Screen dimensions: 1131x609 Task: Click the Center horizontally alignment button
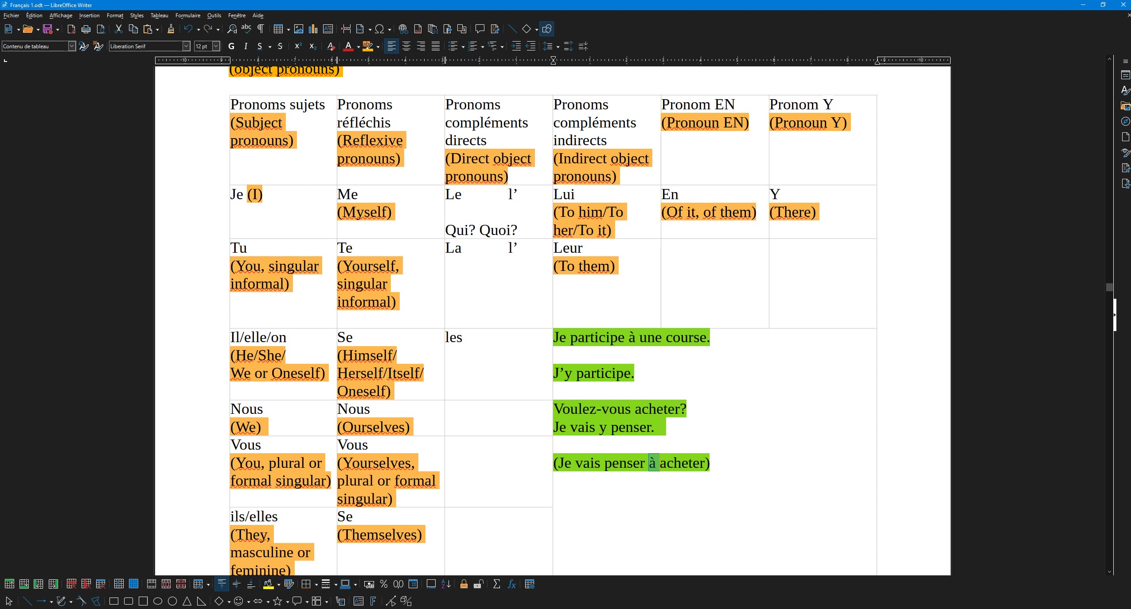pos(406,46)
